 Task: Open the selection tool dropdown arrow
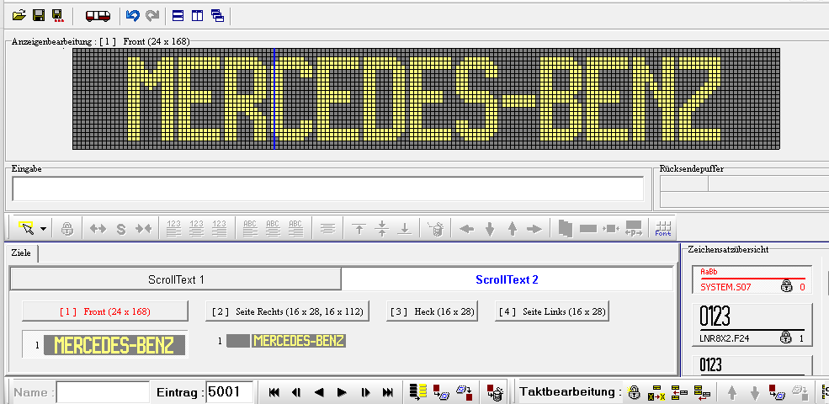[44, 229]
